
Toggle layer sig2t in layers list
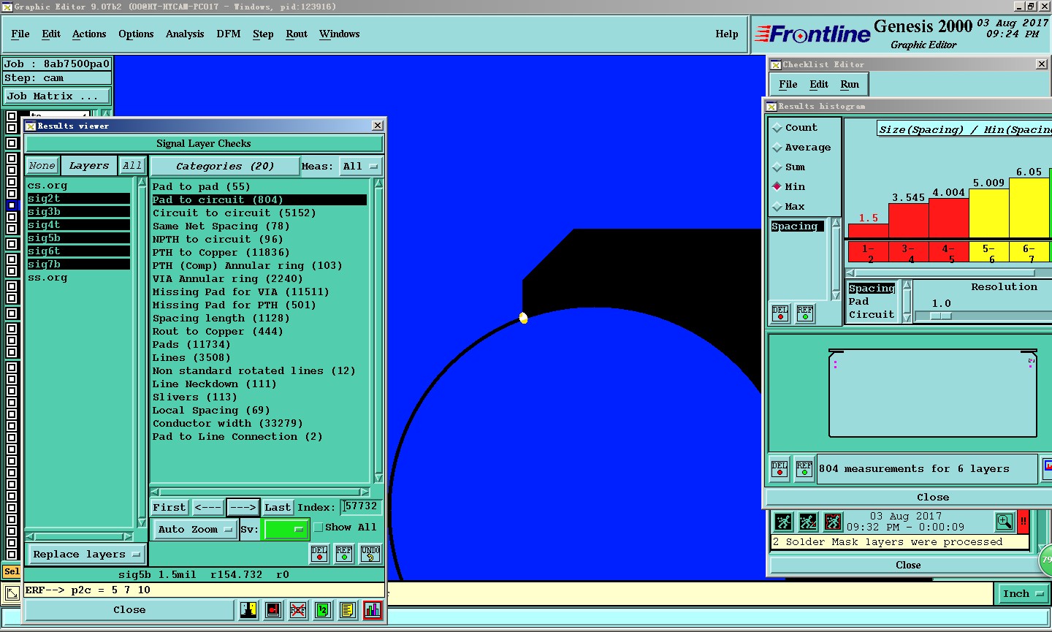tap(78, 199)
